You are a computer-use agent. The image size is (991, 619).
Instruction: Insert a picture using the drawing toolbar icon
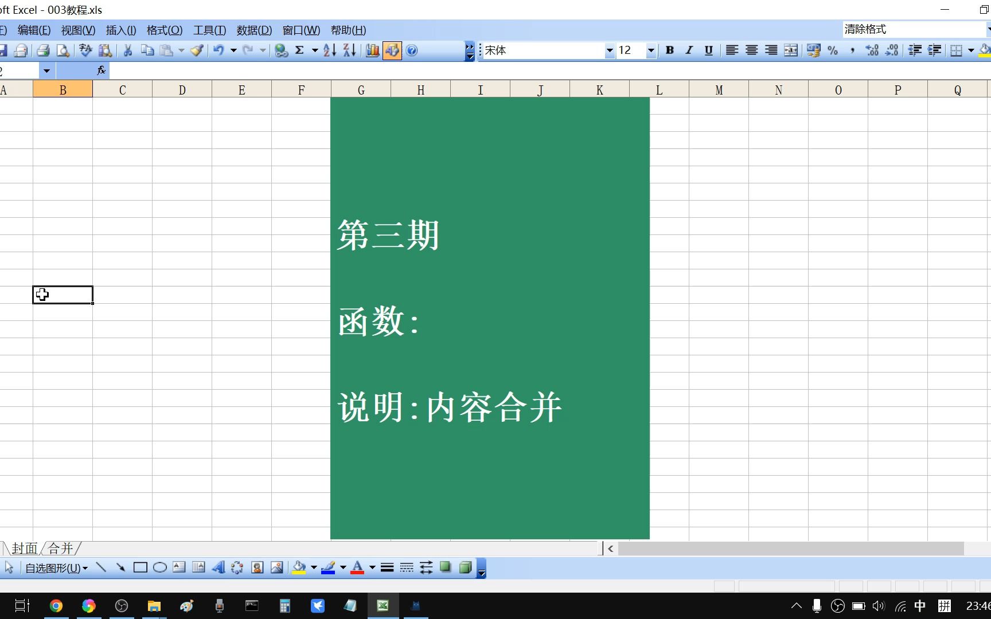tap(276, 567)
